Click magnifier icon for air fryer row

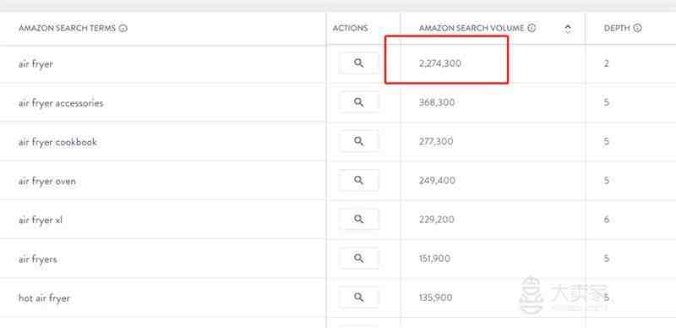(x=358, y=63)
